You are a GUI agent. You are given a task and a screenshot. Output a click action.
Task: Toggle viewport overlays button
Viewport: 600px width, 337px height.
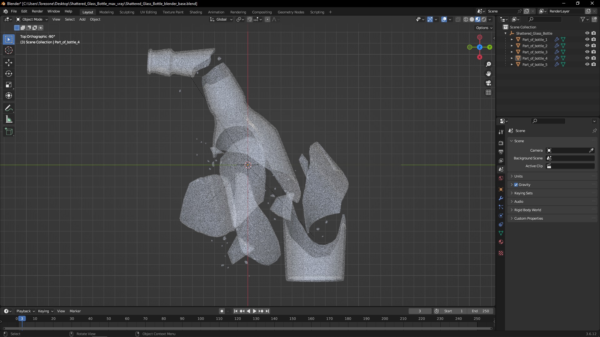pyautogui.click(x=444, y=19)
